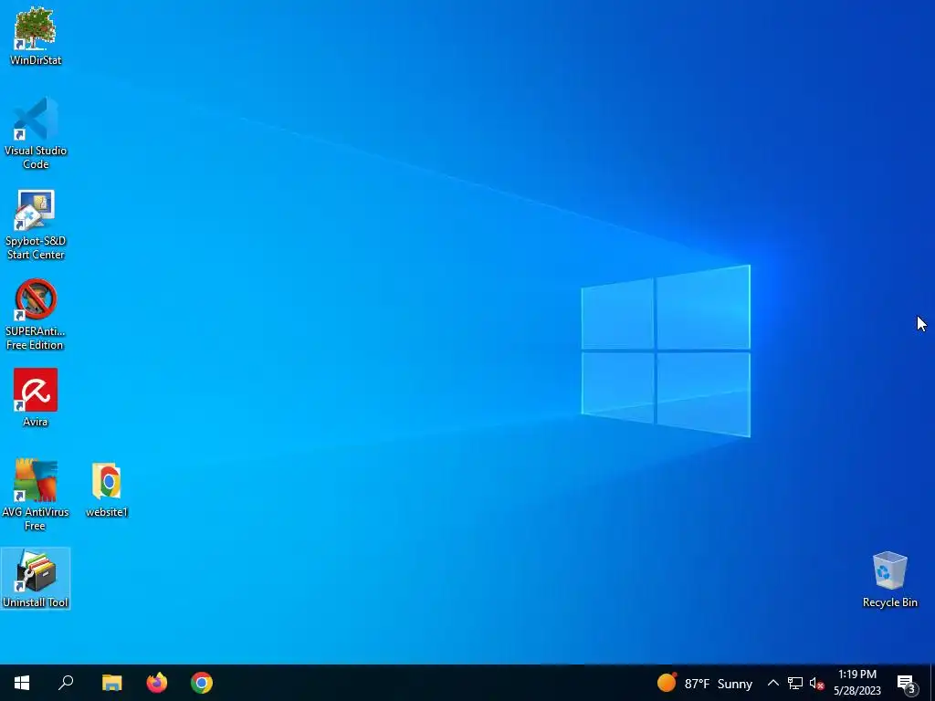Open the muted volume tray icon
This screenshot has height=701, width=935.
click(x=816, y=684)
